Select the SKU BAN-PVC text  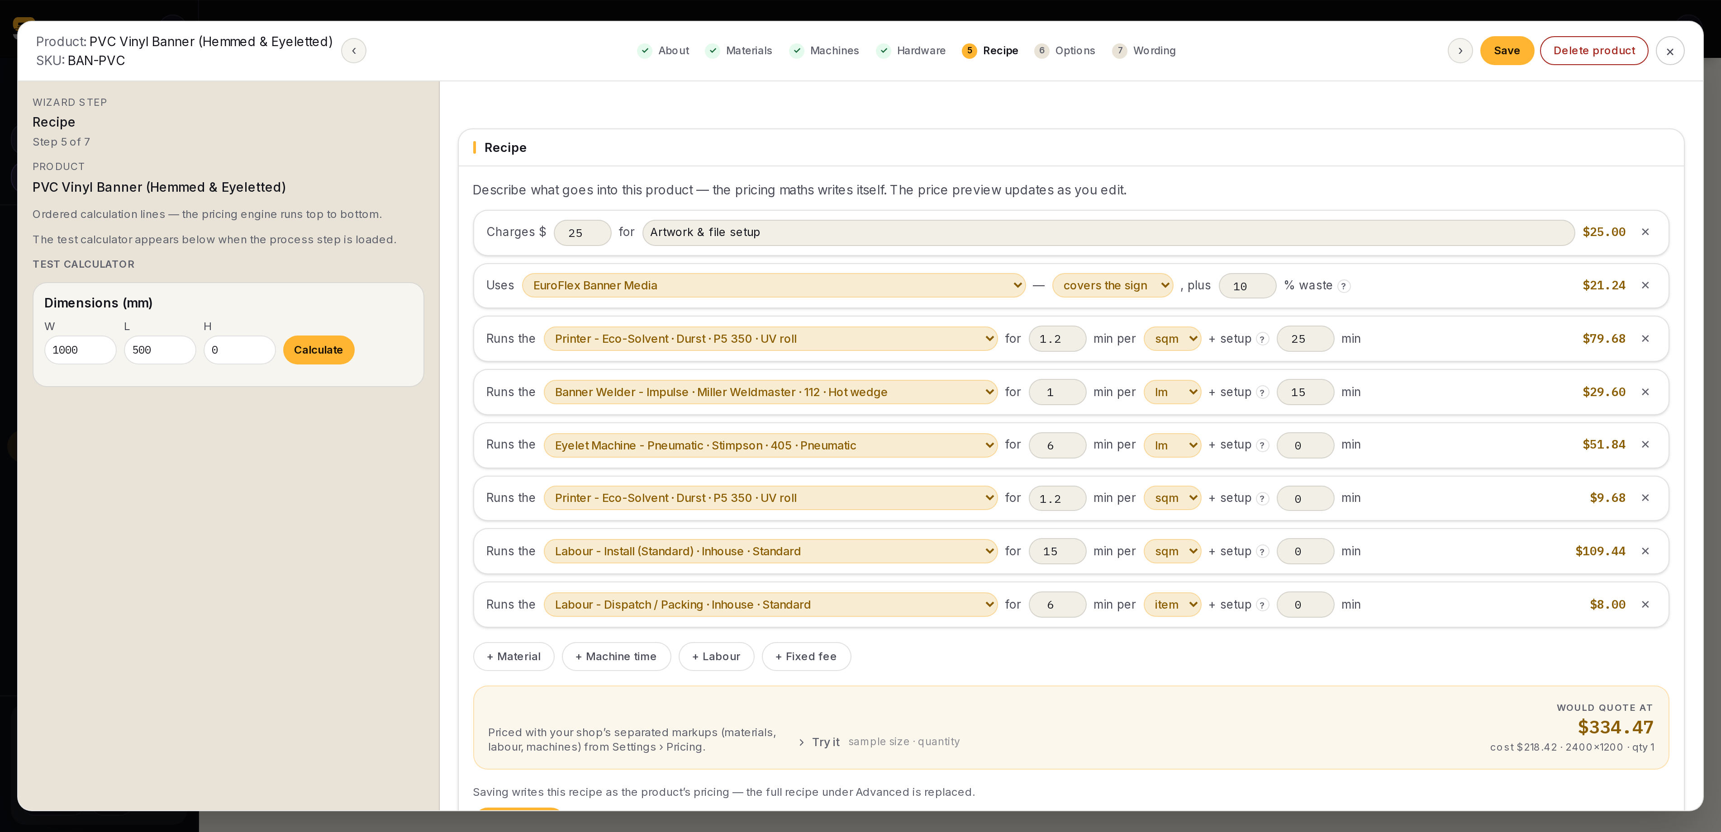point(80,61)
